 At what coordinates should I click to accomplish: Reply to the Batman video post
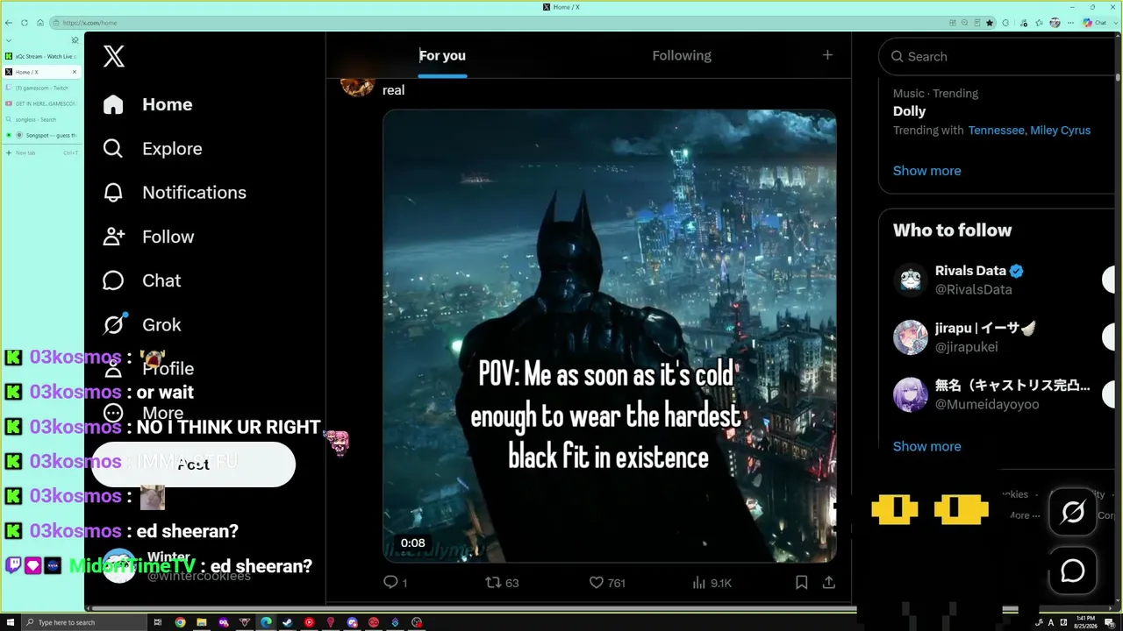(396, 582)
